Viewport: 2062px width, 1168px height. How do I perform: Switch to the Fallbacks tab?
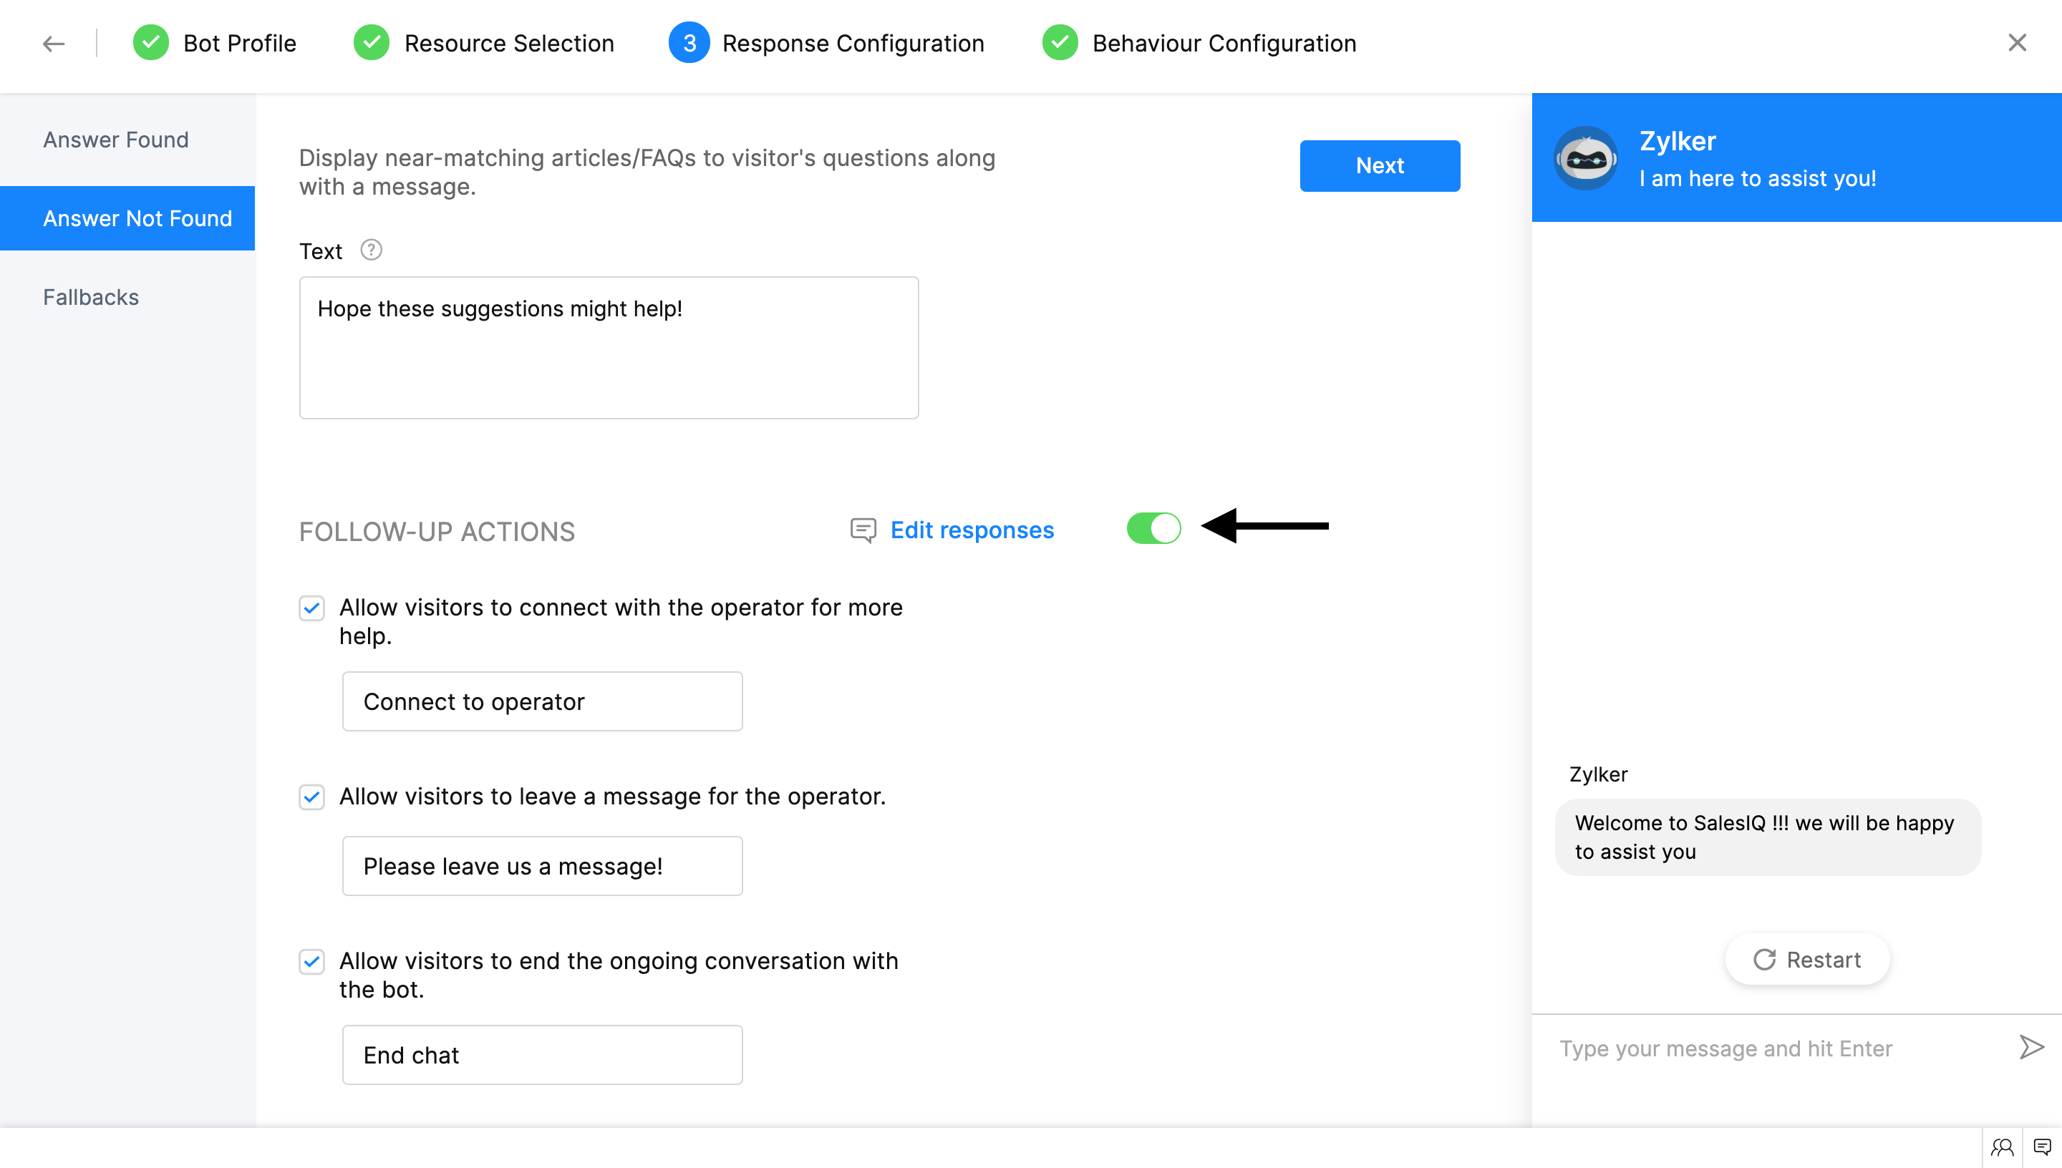click(92, 297)
